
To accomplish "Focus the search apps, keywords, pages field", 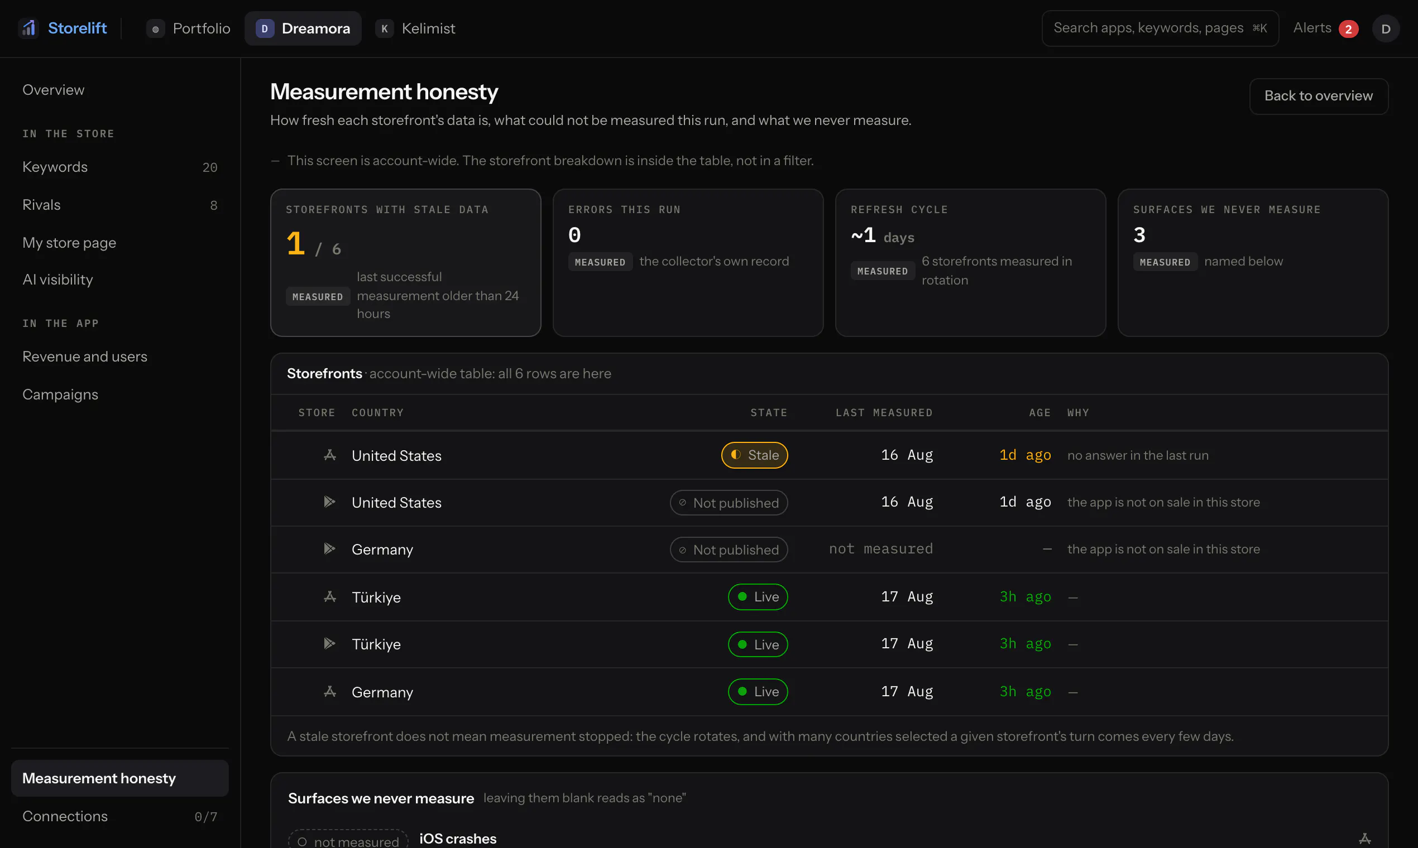I will (x=1160, y=28).
